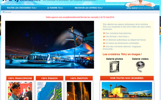Open the Toutes les croisières TAAJ menu
This screenshot has height=100, width=161.
21,8
